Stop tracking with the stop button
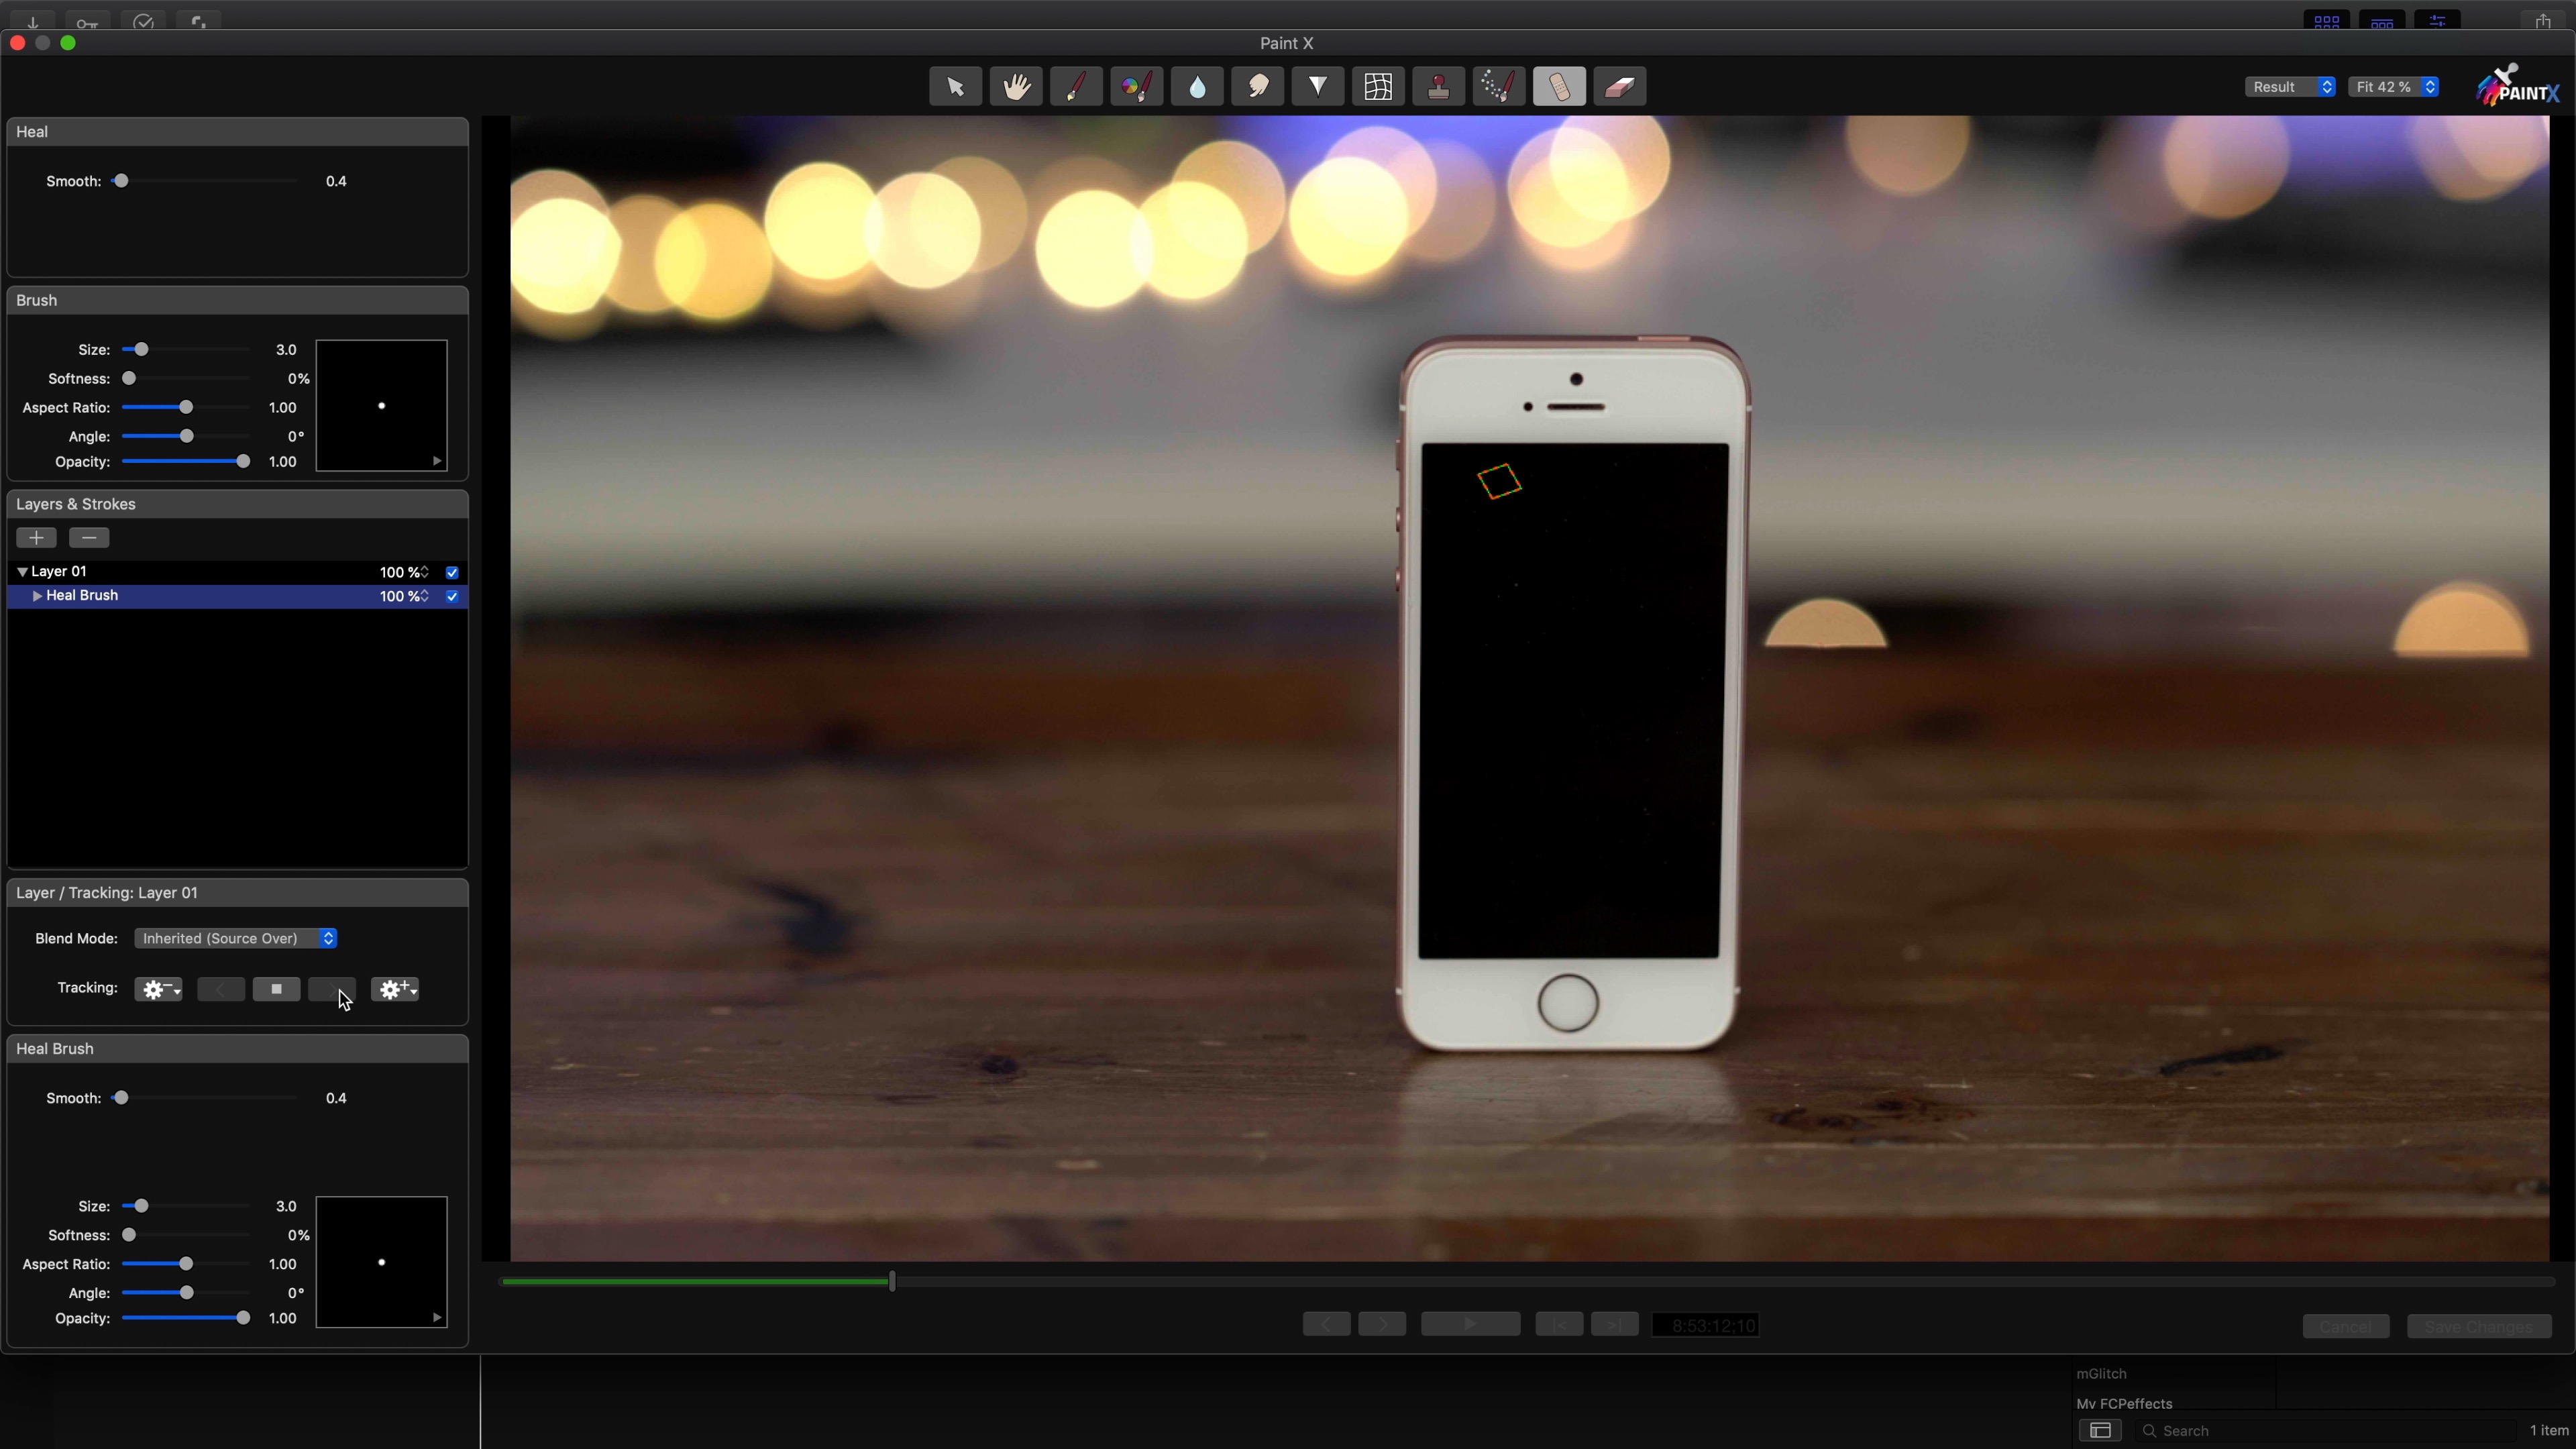The image size is (2576, 1449). [276, 989]
